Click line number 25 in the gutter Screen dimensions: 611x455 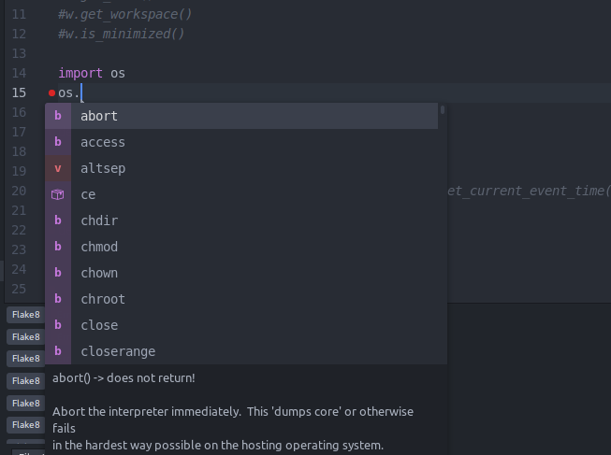[19, 289]
